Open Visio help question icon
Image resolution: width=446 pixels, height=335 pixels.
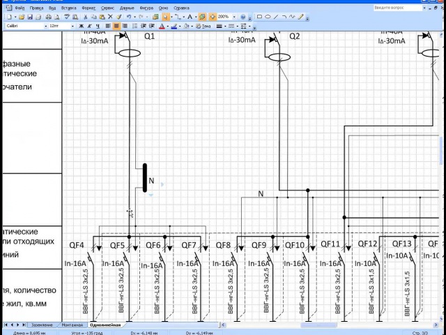pyautogui.click(x=243, y=17)
